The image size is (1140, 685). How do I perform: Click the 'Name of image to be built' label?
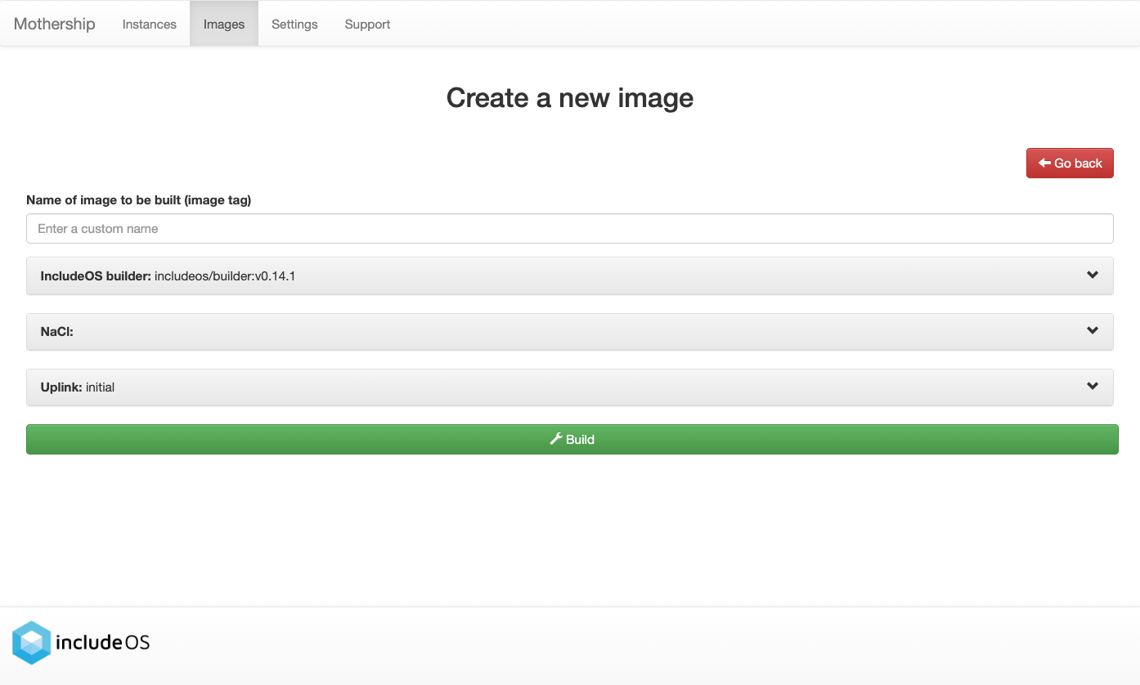point(139,199)
